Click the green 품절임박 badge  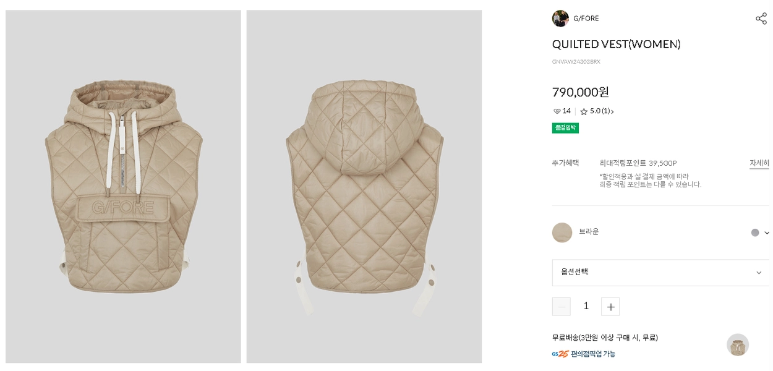point(565,128)
